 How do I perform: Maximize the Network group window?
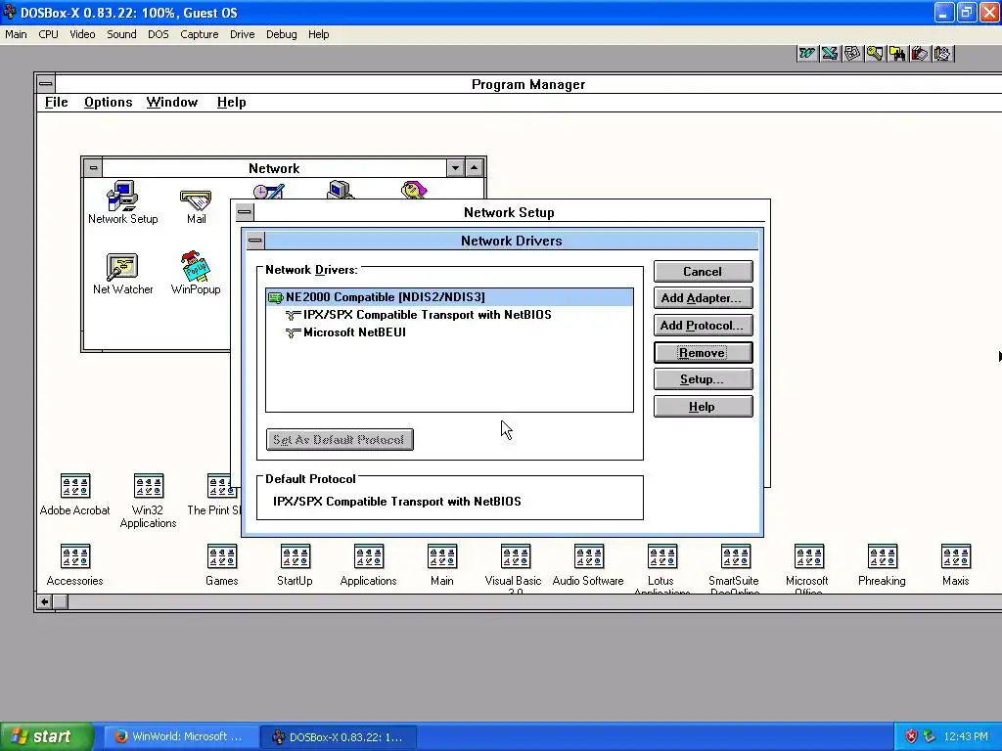click(474, 168)
